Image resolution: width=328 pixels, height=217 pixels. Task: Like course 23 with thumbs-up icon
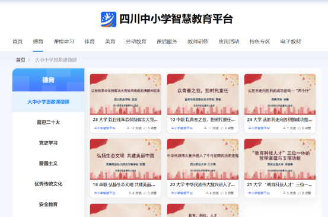tap(145, 128)
